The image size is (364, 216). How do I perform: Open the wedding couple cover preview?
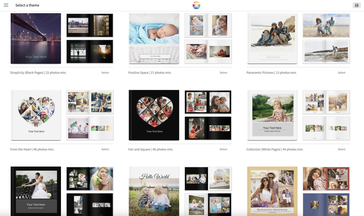(x=35, y=191)
